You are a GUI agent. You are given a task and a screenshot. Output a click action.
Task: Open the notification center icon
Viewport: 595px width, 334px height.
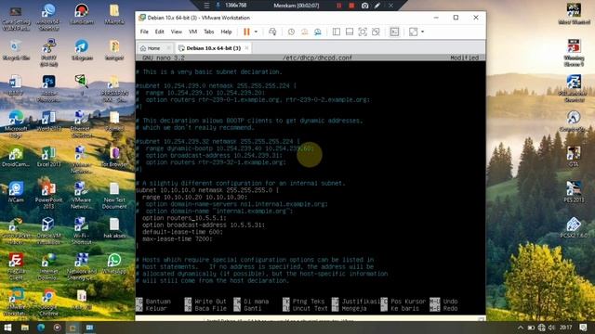pos(583,328)
